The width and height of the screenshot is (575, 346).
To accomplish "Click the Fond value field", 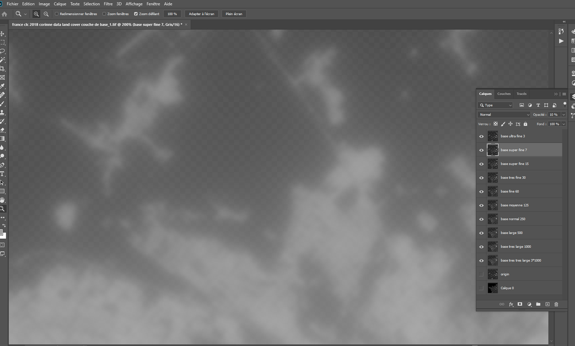I will click(554, 124).
